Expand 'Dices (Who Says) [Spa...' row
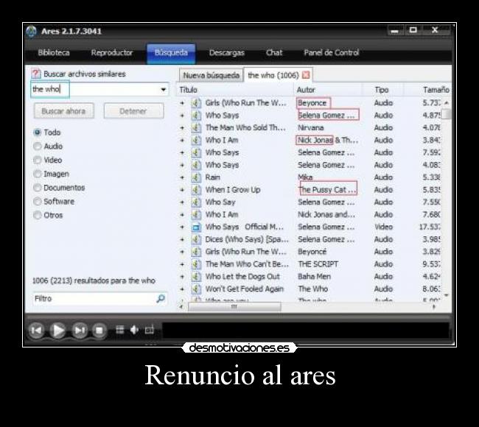The image size is (479, 427). tap(182, 239)
